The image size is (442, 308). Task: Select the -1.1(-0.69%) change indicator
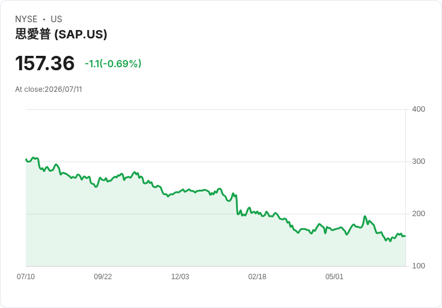click(x=113, y=64)
